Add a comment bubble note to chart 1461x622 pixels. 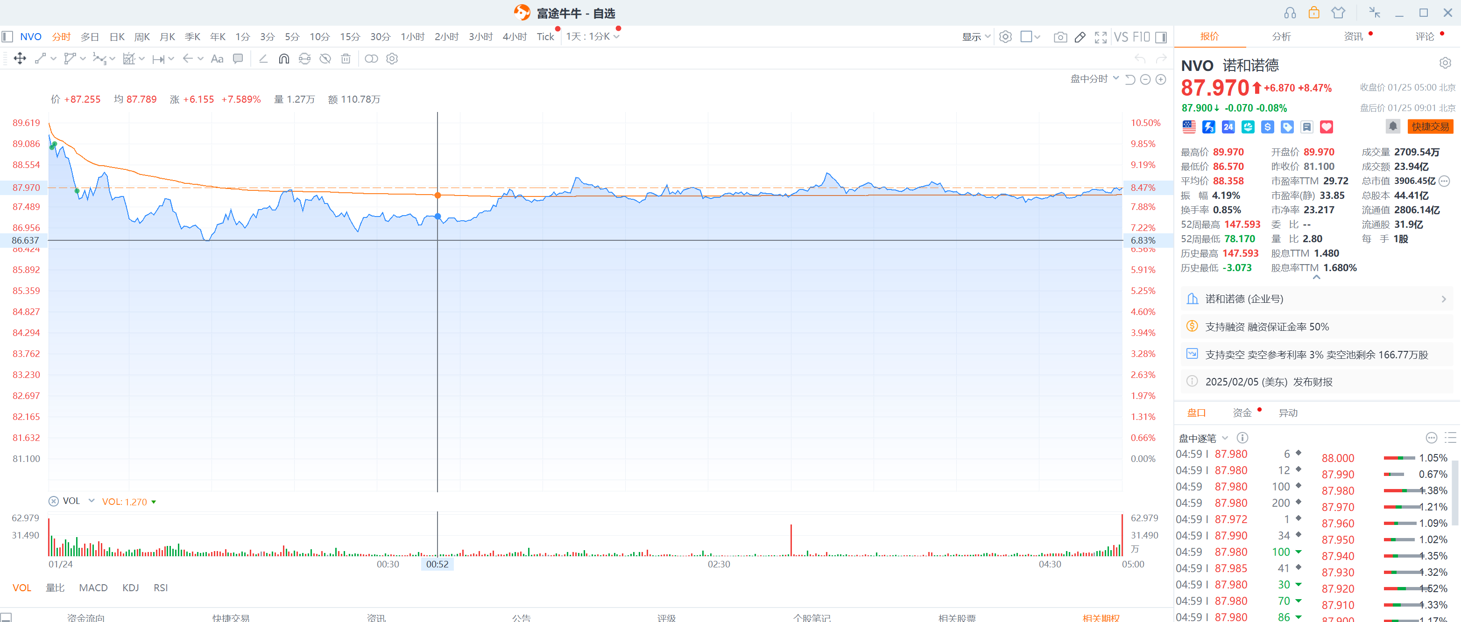(238, 58)
